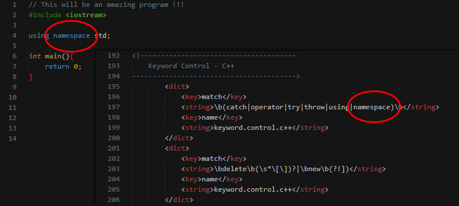Click the italic "int" type keyword
This screenshot has width=459, height=206.
pos(34,56)
